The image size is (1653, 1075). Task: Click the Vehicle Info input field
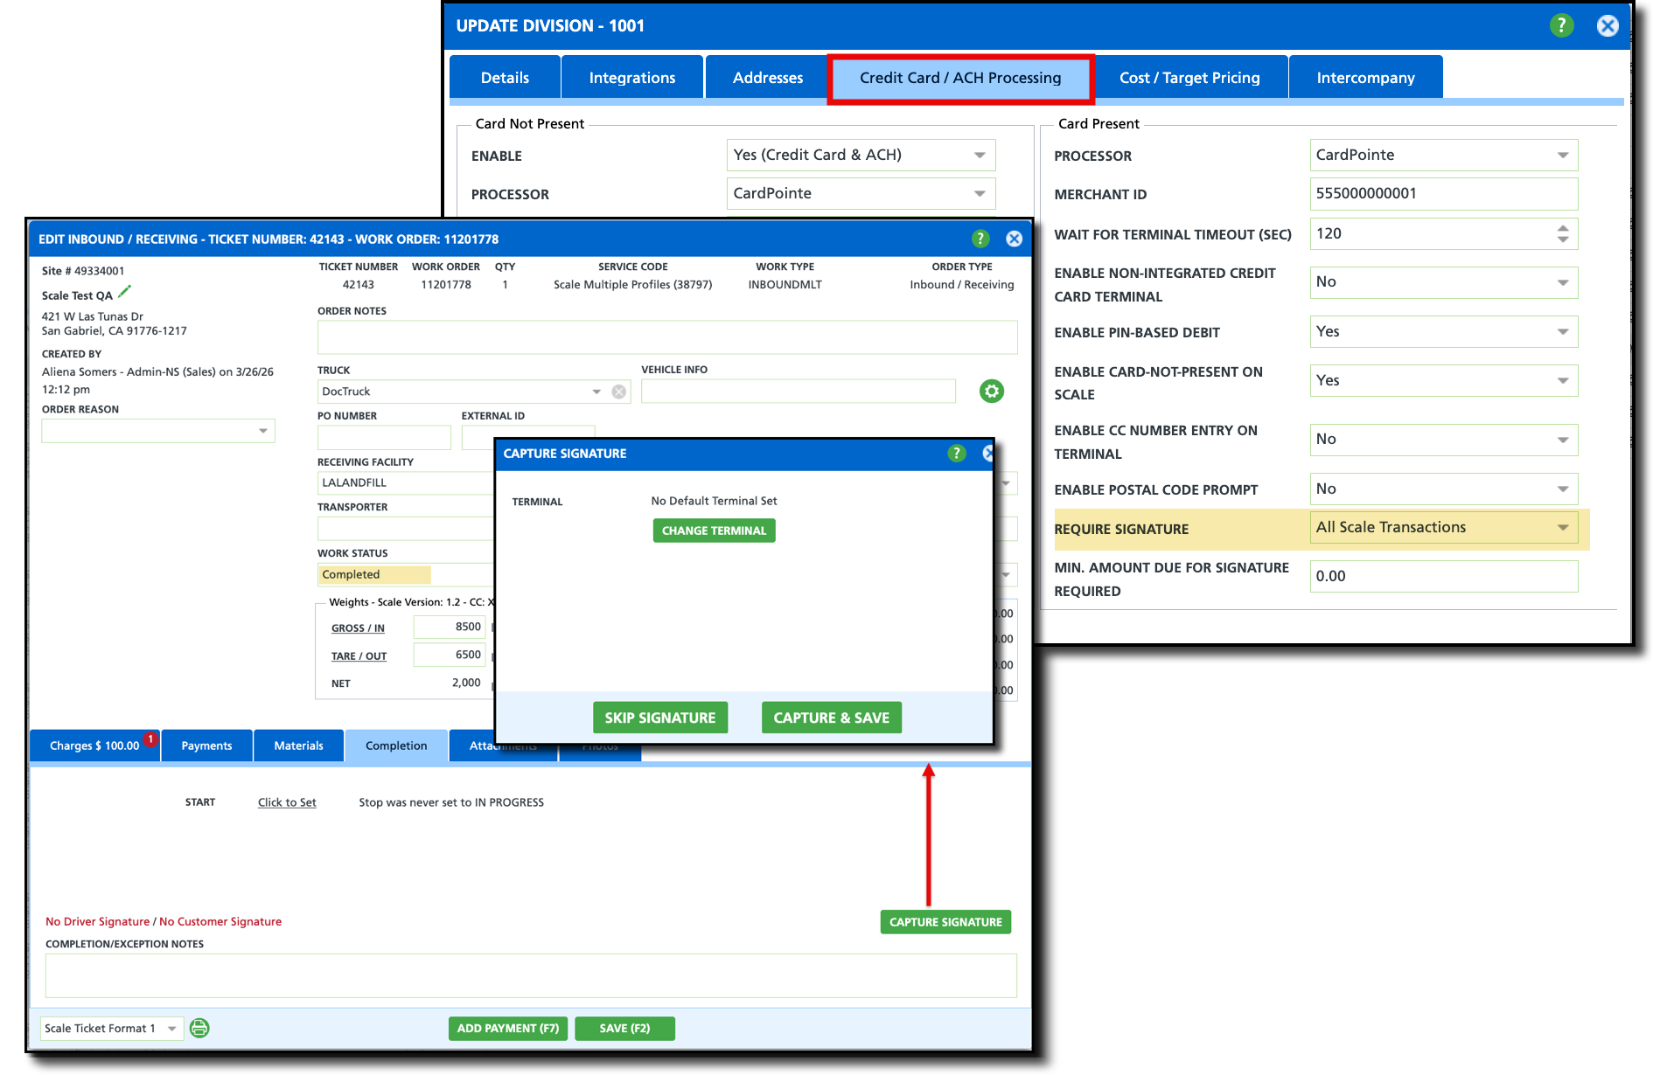click(x=798, y=391)
